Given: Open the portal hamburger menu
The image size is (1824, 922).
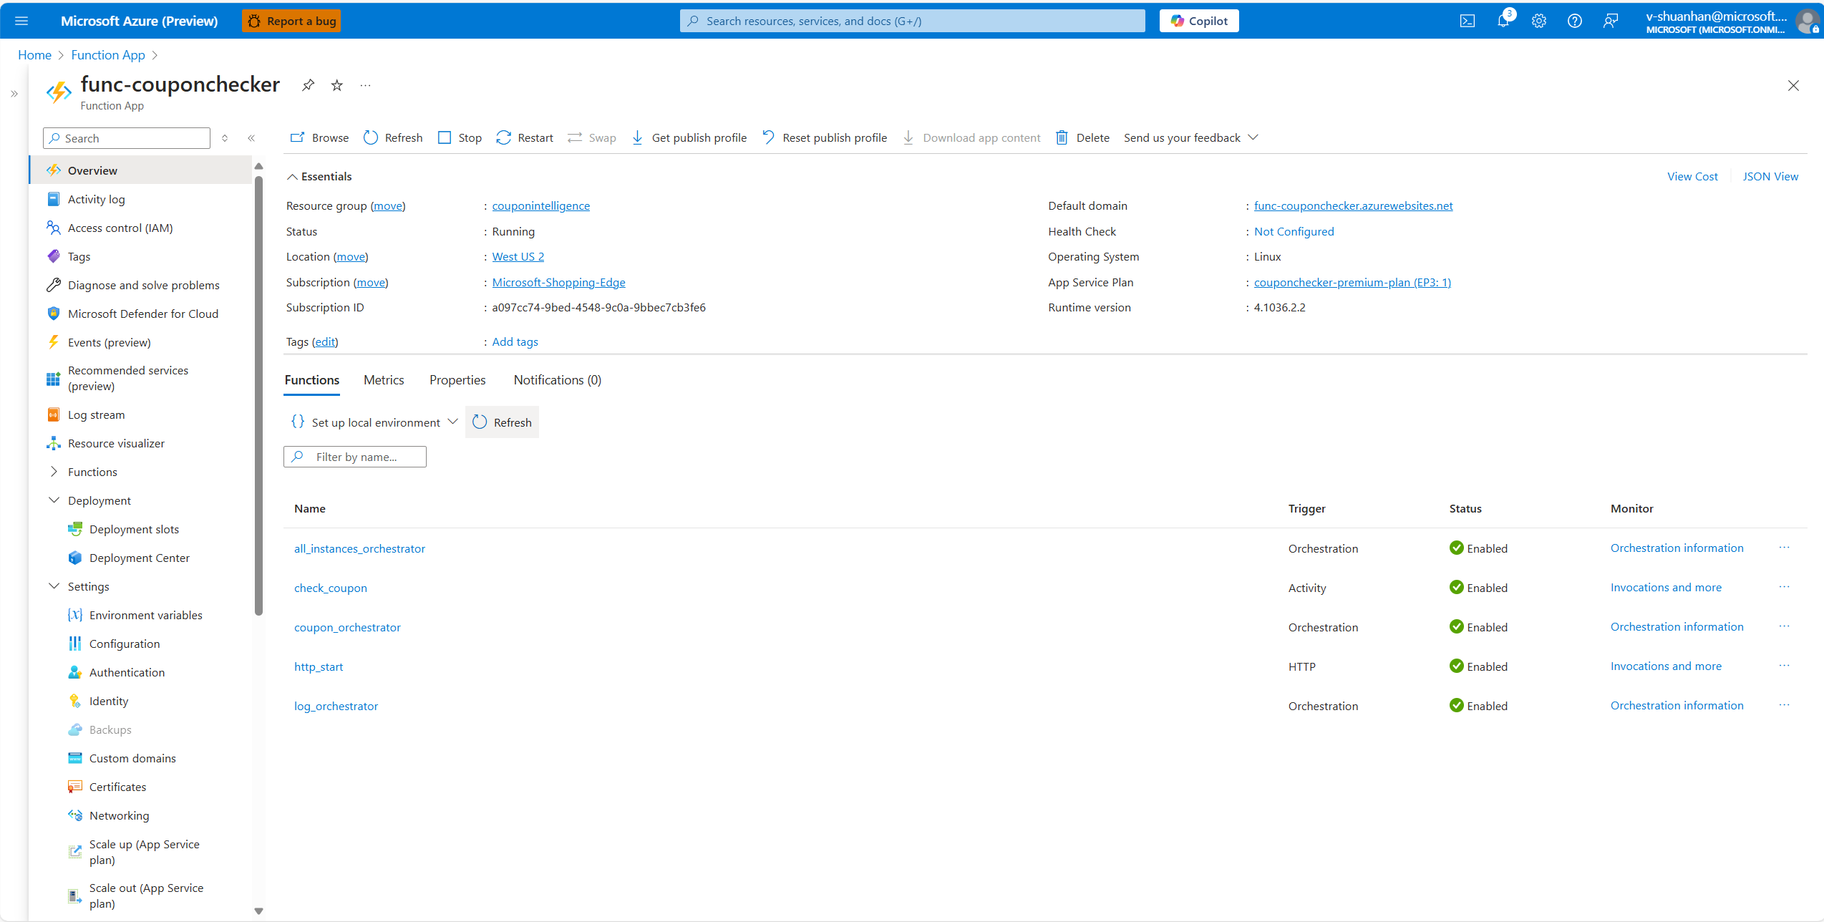Looking at the screenshot, I should tap(21, 21).
